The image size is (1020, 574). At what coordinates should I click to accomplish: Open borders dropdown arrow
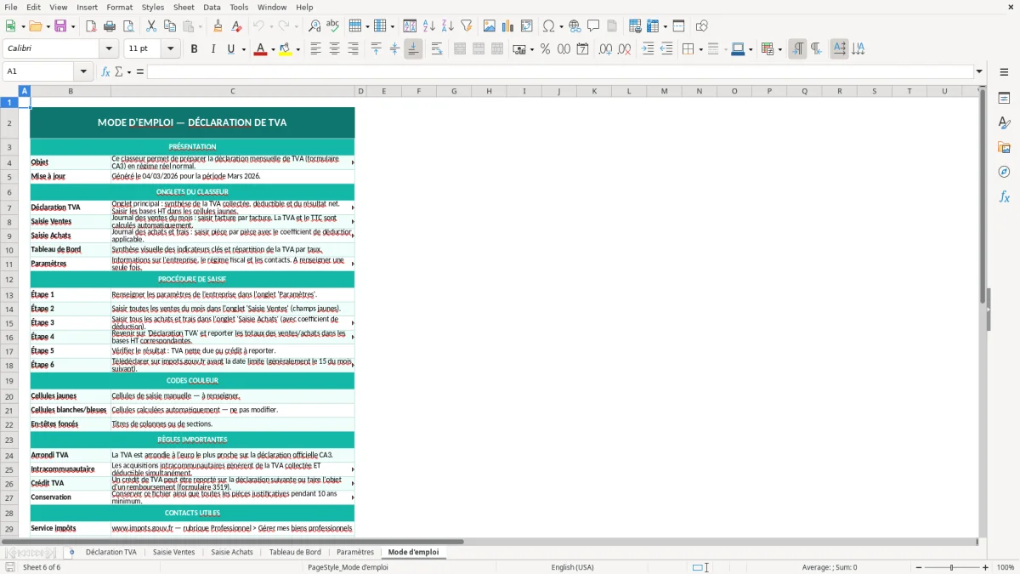[700, 49]
